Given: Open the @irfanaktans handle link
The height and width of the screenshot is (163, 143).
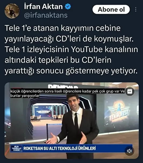Looking at the screenshot, I should click(x=46, y=15).
